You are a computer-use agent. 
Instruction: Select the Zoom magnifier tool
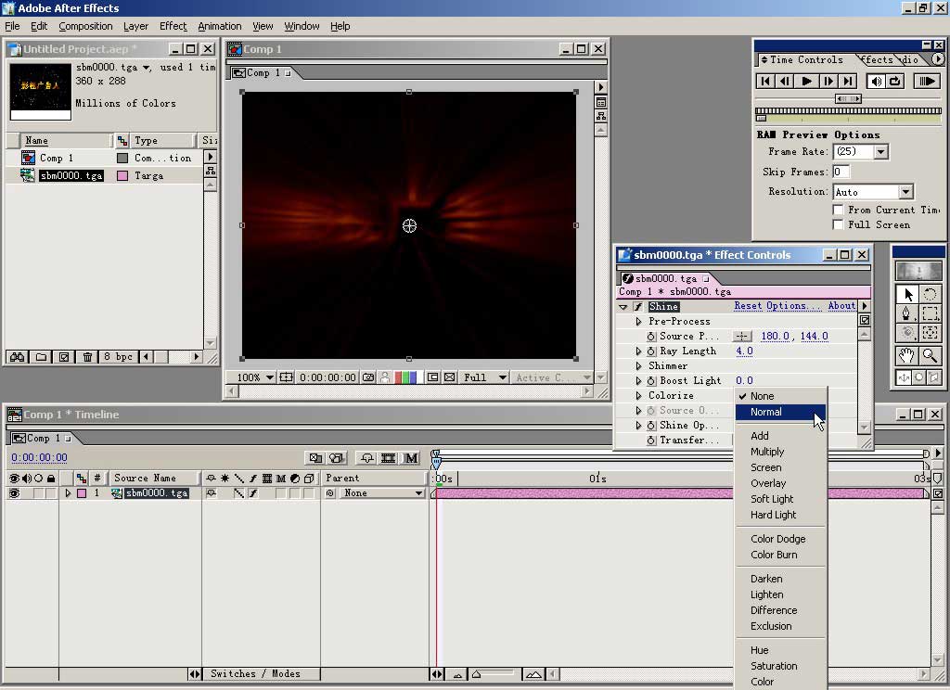[x=930, y=356]
